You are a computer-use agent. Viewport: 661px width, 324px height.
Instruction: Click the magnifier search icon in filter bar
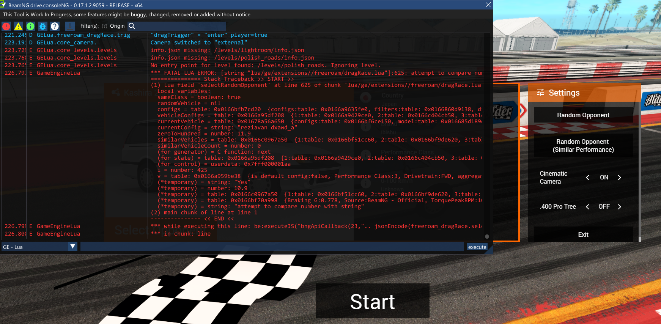coord(132,26)
